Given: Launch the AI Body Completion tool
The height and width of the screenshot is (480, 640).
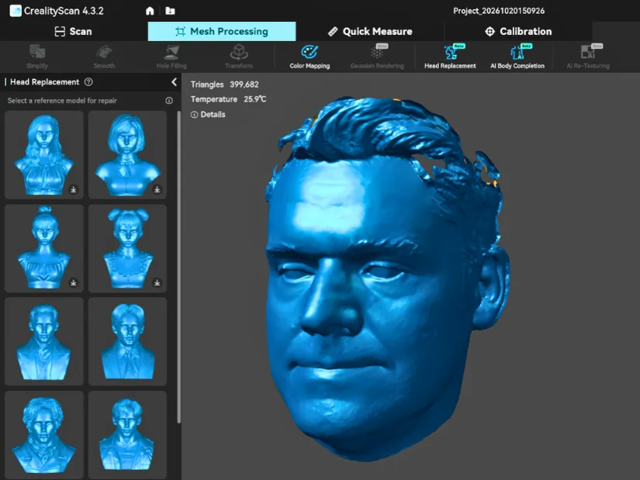Looking at the screenshot, I should [x=517, y=57].
